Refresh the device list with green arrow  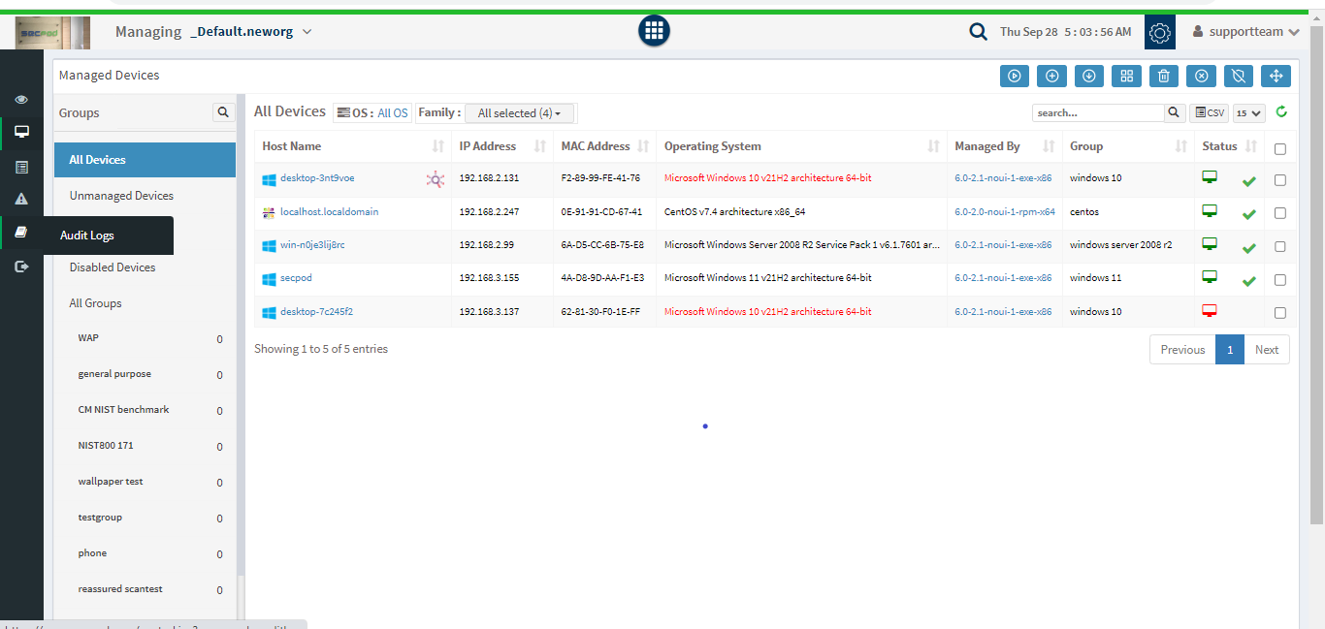click(1281, 112)
